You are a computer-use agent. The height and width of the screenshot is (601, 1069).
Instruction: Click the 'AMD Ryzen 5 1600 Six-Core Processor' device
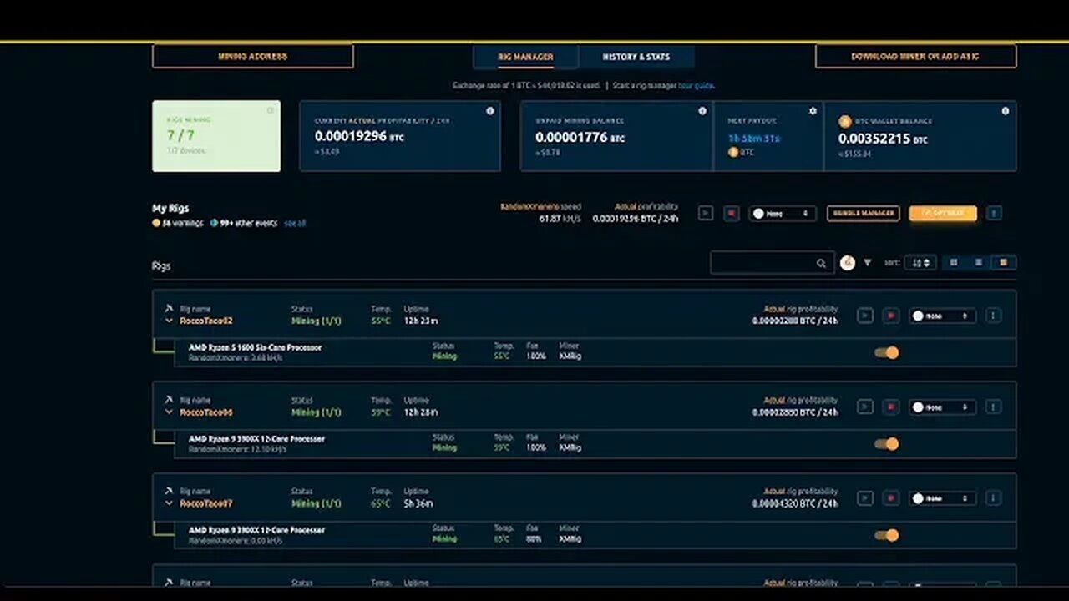tap(255, 347)
